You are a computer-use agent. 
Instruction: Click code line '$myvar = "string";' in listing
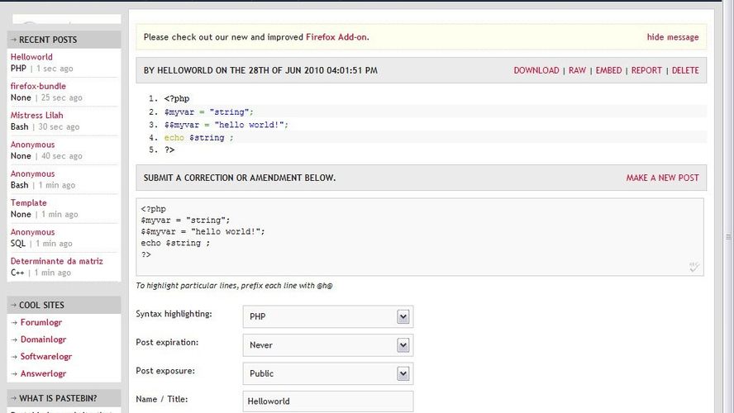(x=208, y=112)
